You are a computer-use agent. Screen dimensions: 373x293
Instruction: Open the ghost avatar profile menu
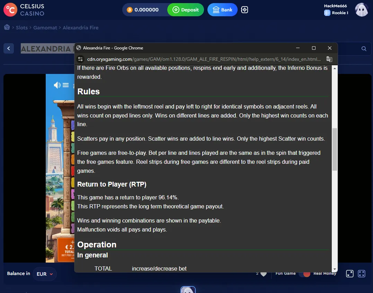[362, 10]
